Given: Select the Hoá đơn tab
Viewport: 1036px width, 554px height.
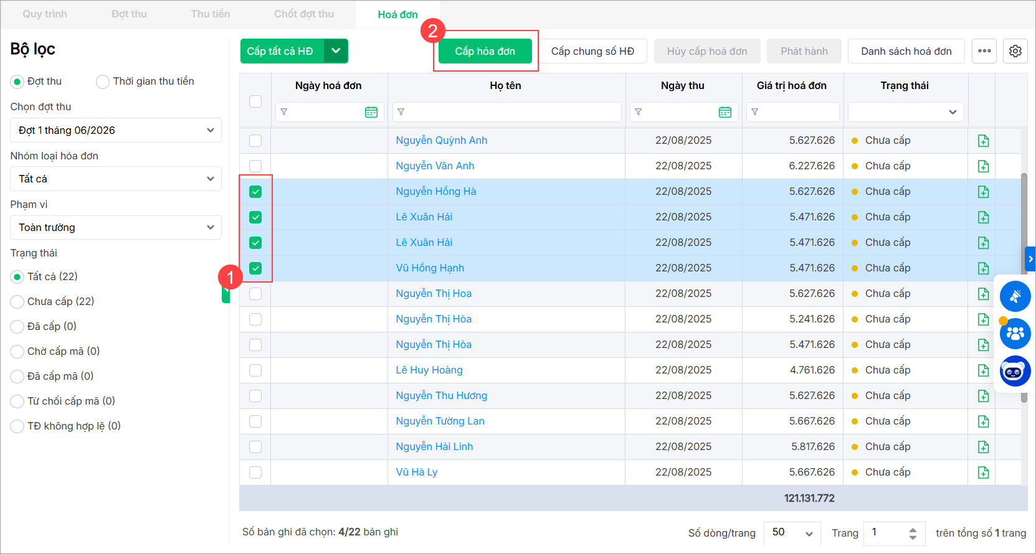Looking at the screenshot, I should [397, 14].
